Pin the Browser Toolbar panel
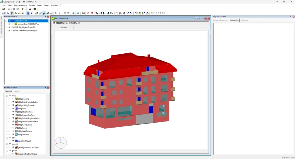 tap(45, 16)
